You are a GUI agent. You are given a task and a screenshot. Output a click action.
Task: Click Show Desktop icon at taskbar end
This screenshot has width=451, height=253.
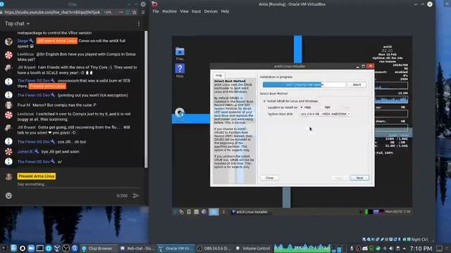coord(439,248)
